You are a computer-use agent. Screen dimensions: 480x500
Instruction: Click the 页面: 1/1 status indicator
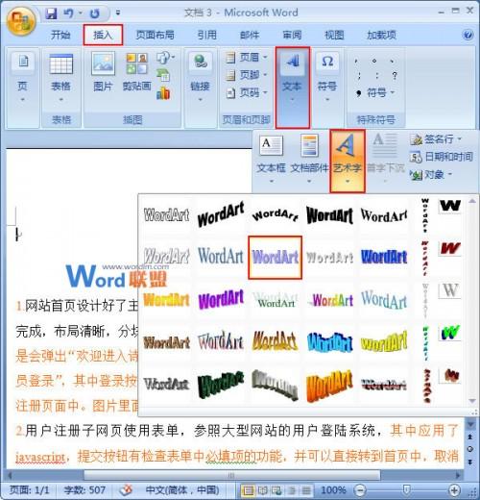[29, 489]
